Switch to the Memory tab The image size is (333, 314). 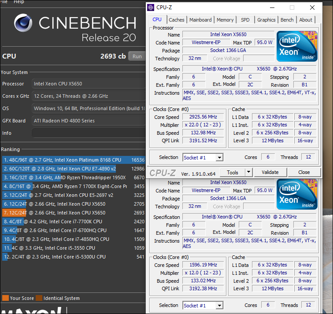pos(225,20)
